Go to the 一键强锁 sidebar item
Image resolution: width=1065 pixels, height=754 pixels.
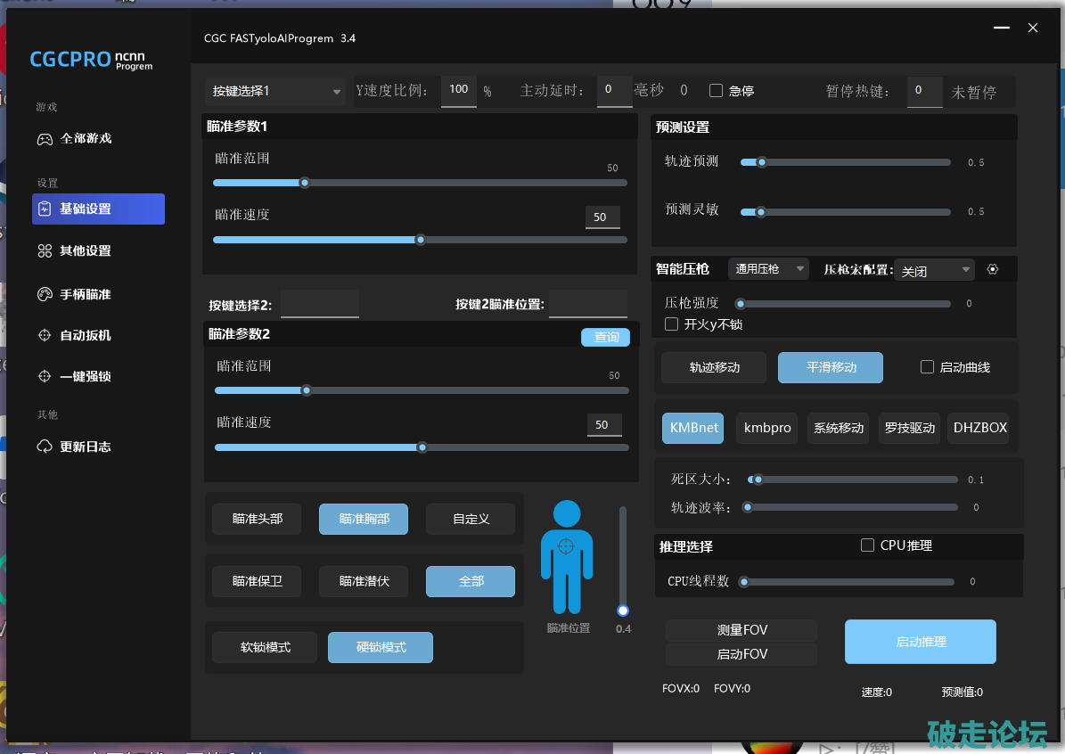tap(86, 377)
